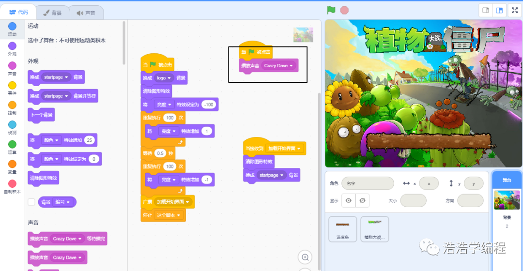Click the sprite 名字 name field
Screen dimensions: 523x271
pos(368,183)
